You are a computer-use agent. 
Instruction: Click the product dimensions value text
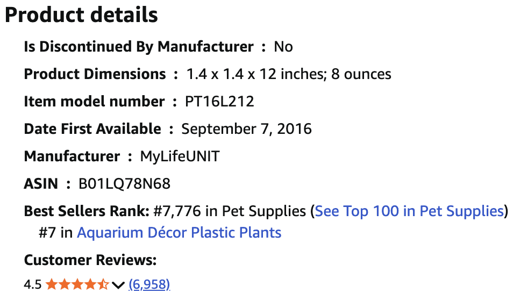pyautogui.click(x=289, y=74)
